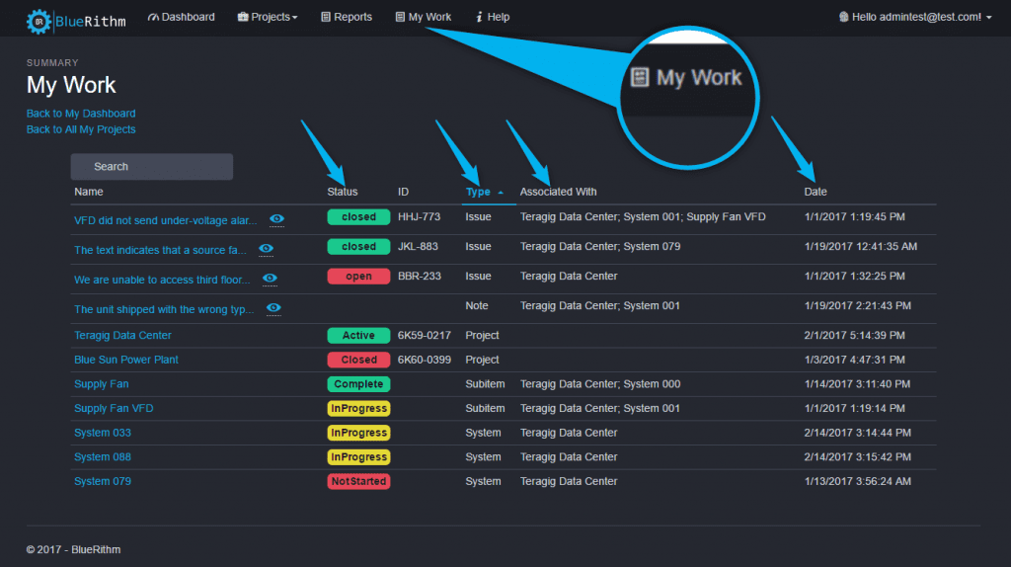The height and width of the screenshot is (567, 1011).
Task: Click Complete badge on Supply Fan
Action: pos(358,384)
